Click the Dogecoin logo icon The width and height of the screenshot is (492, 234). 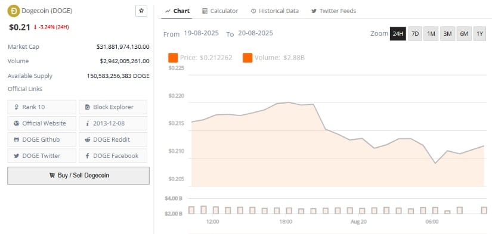14,11
